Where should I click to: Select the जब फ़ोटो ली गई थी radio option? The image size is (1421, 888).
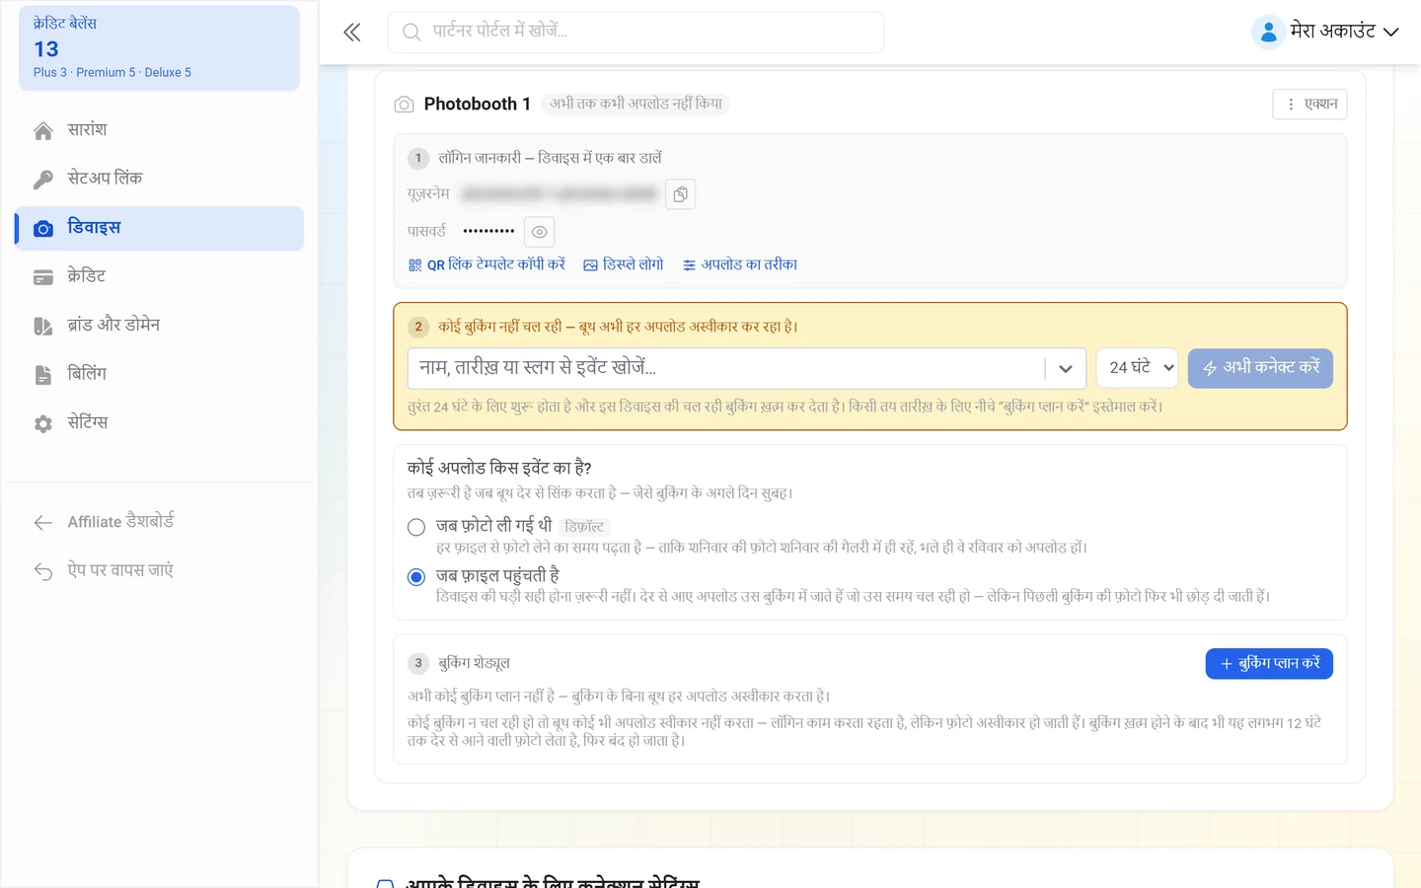[416, 527]
